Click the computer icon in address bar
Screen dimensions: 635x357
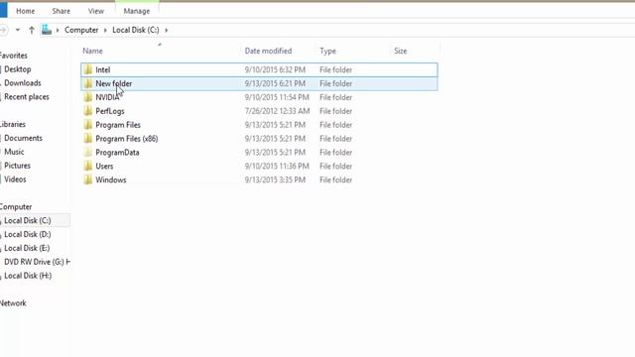[x=47, y=30]
